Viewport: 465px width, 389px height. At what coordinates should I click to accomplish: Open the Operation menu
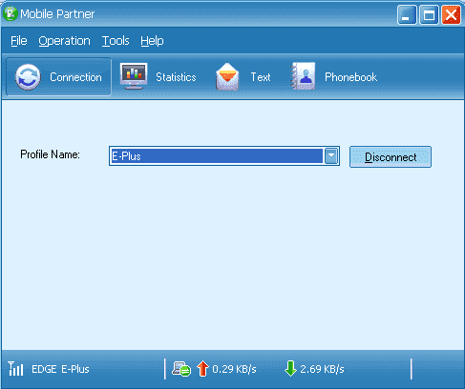(64, 41)
